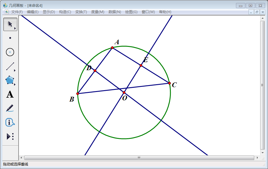Click the document icon left of 文件 menu
Image resolution: width=268 pixels, height=169 pixels.
tap(7, 12)
